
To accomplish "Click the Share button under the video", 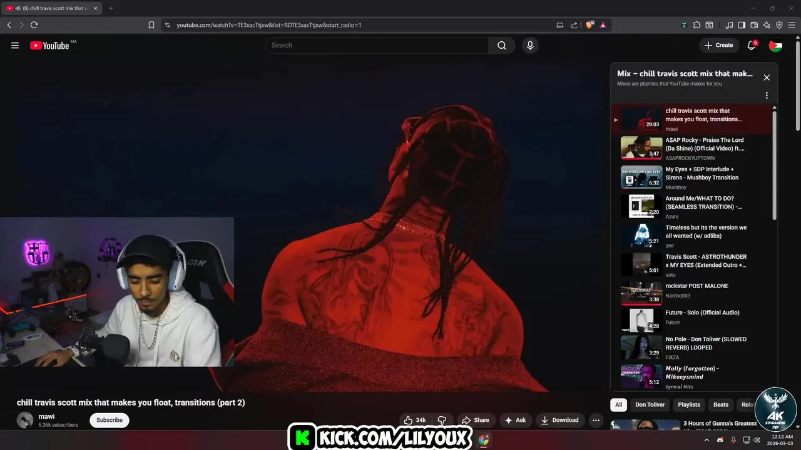I will (x=476, y=420).
